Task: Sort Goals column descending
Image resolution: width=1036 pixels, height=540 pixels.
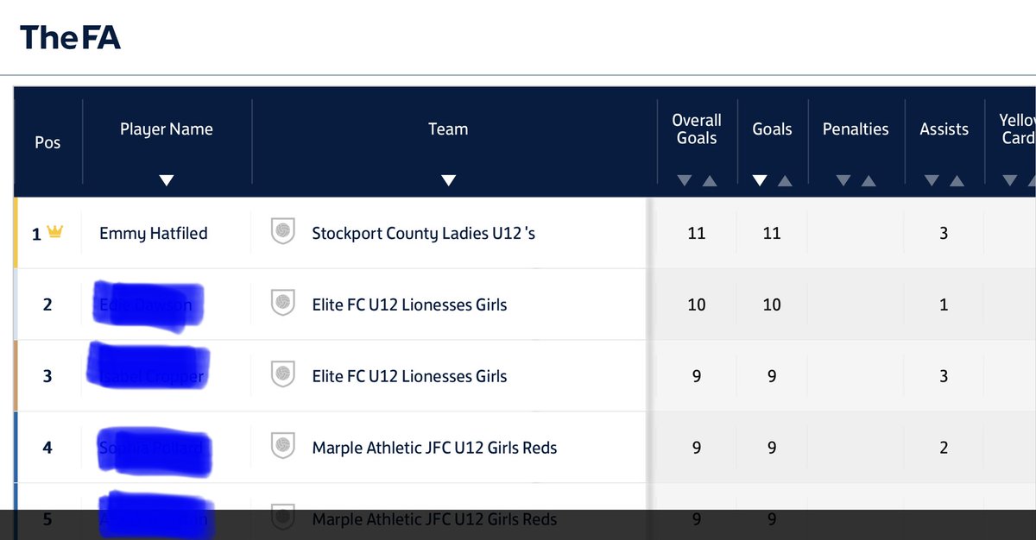Action: [x=760, y=180]
